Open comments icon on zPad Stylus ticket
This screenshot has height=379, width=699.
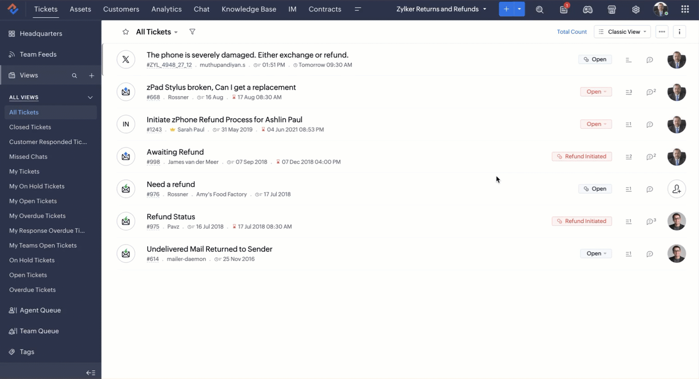(x=650, y=92)
